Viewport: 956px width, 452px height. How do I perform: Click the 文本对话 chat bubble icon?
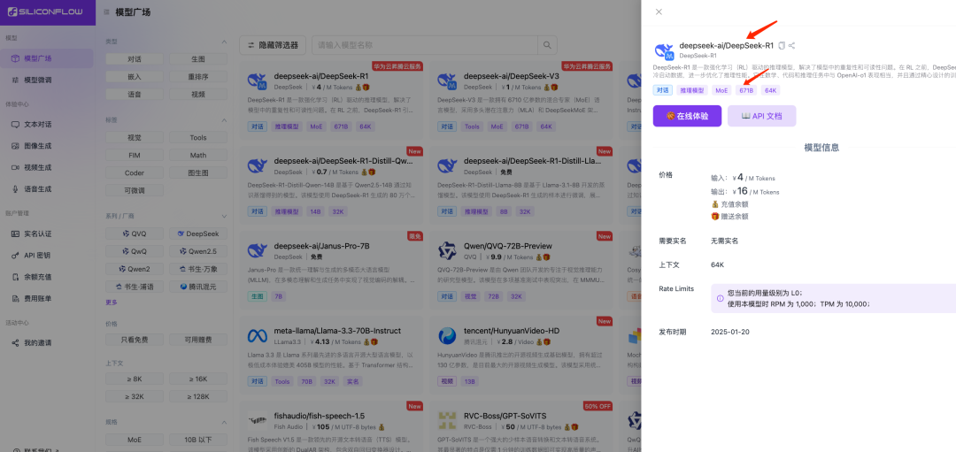click(x=15, y=124)
